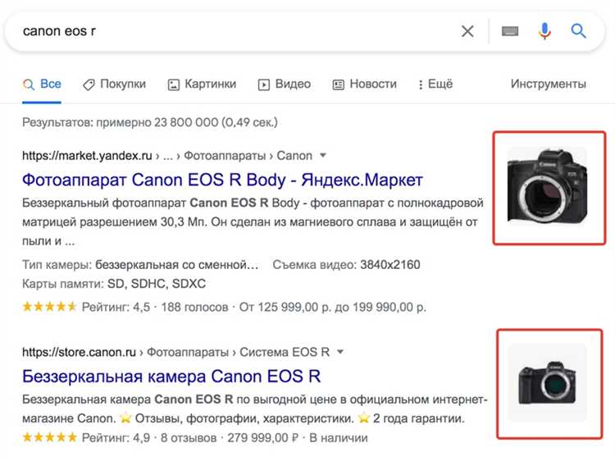Click the https://market.yandex.ru breadcrumb URL
This screenshot has width=615, height=461.
click(x=87, y=156)
